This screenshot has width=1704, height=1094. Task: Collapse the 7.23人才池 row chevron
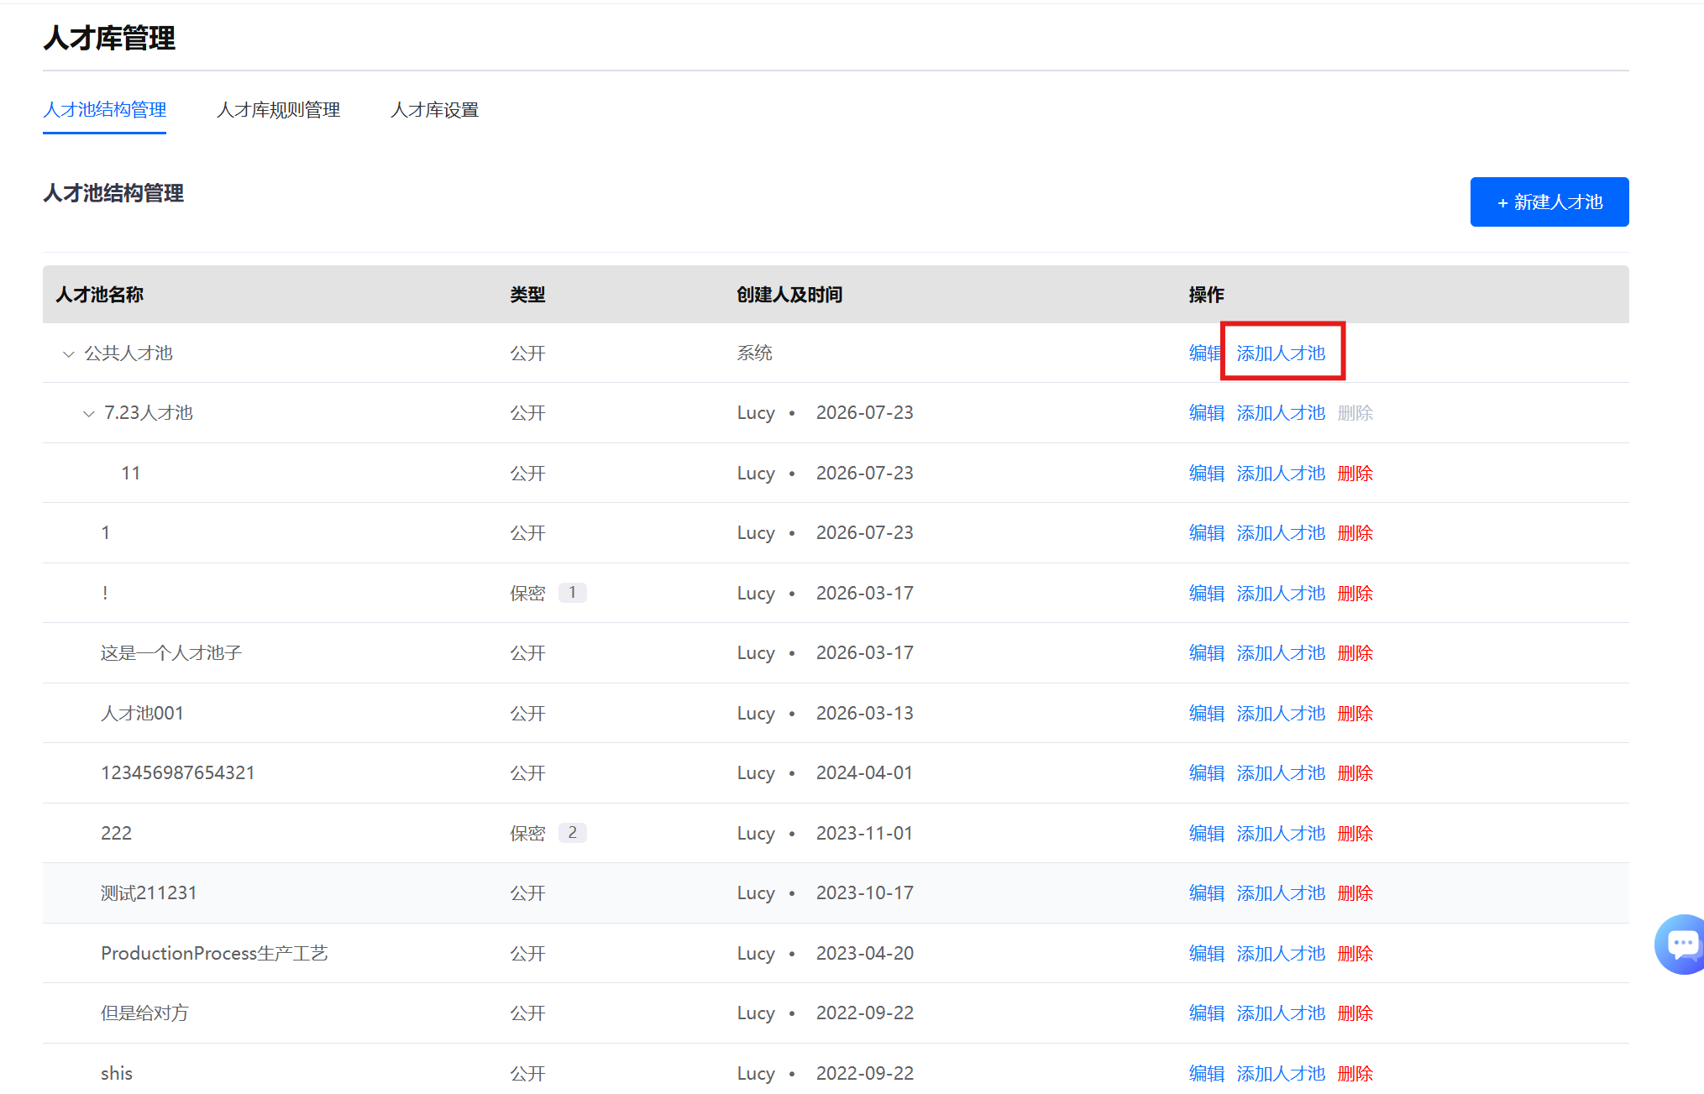click(x=89, y=414)
